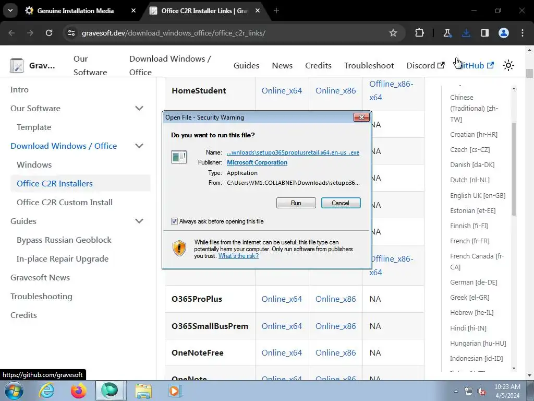
Task: Click O365SmallBusPrem Online_x86 link
Action: pyautogui.click(x=335, y=326)
